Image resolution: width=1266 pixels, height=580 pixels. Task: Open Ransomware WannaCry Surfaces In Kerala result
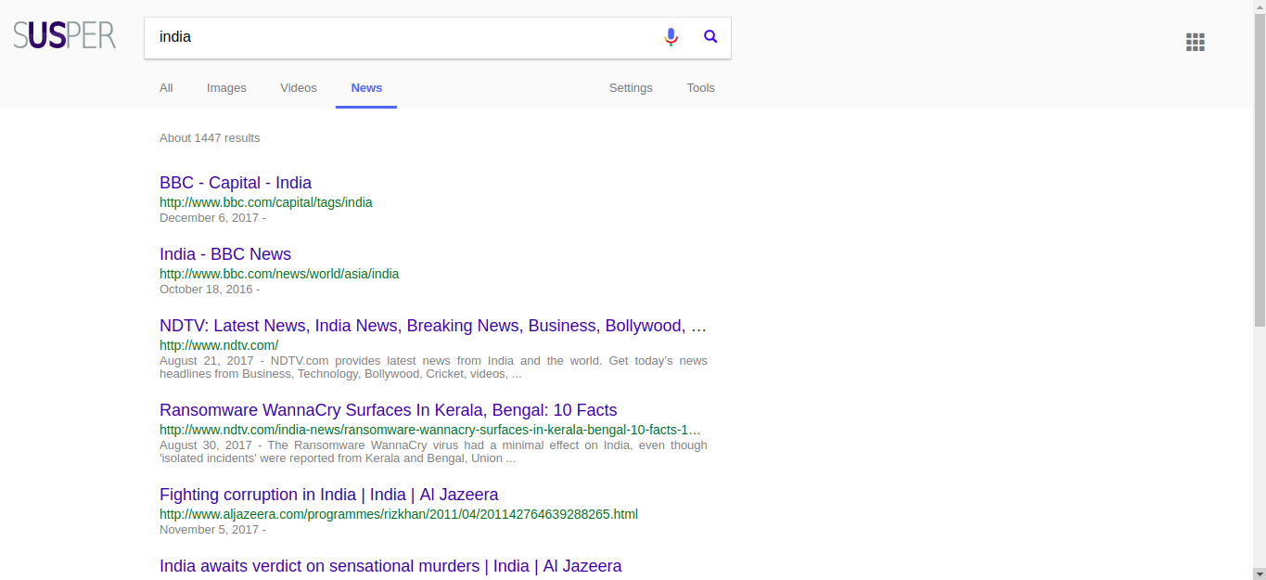(388, 410)
